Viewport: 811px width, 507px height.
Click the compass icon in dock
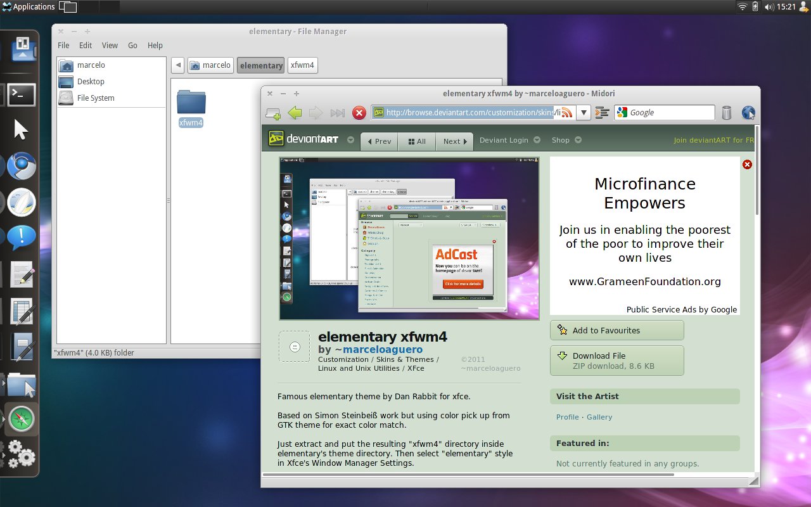[22, 419]
